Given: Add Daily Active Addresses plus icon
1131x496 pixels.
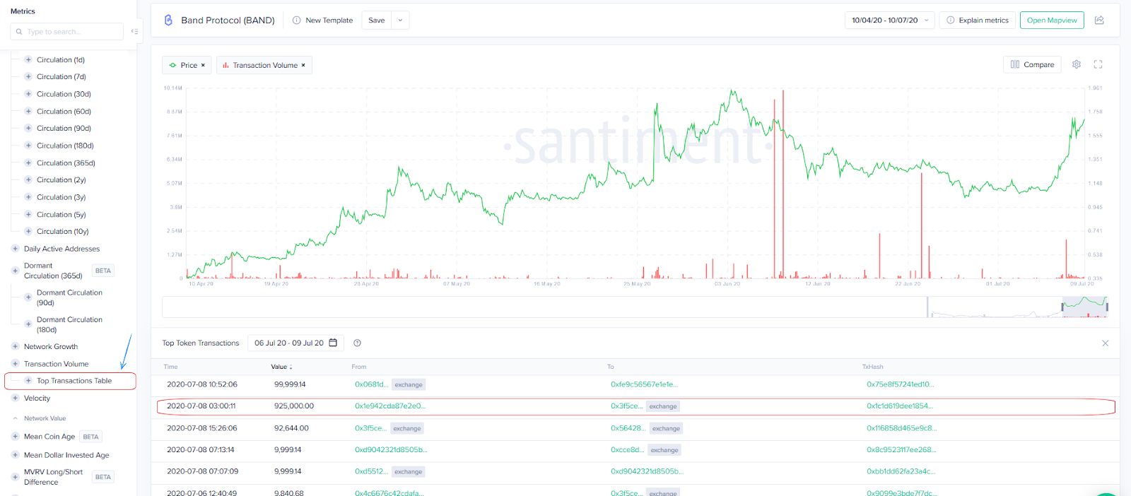Looking at the screenshot, I should click(x=15, y=249).
